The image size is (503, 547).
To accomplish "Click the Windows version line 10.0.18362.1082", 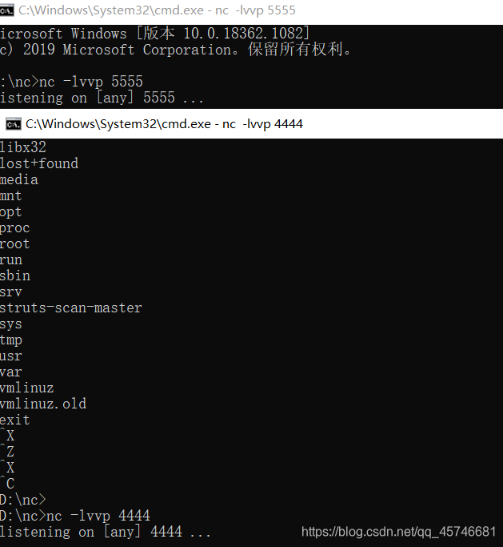I will tap(154, 34).
